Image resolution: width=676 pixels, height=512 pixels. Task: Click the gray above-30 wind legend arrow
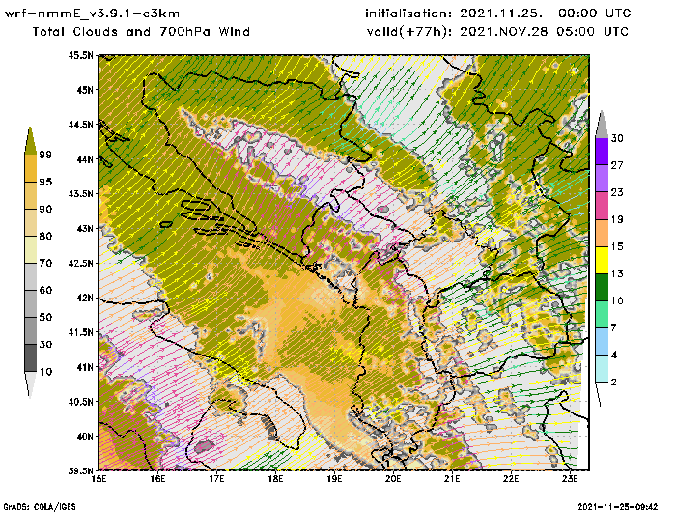[x=602, y=125]
